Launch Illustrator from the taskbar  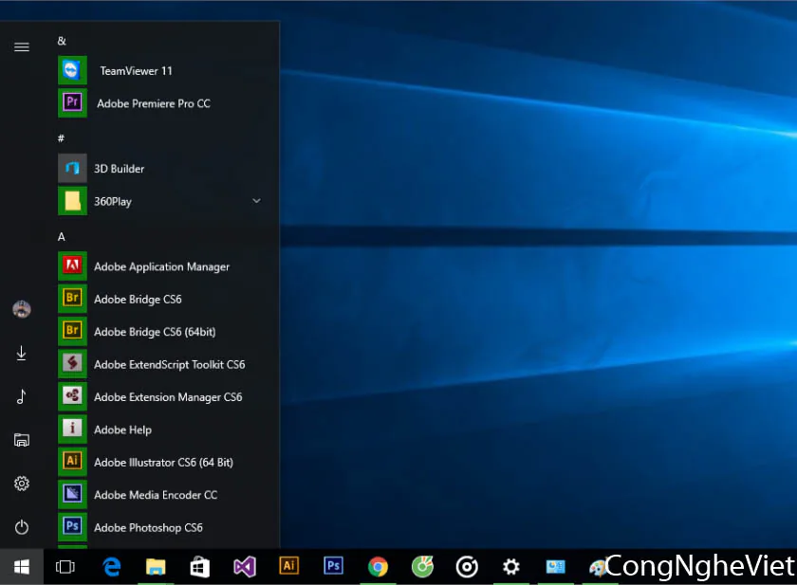pyautogui.click(x=289, y=566)
